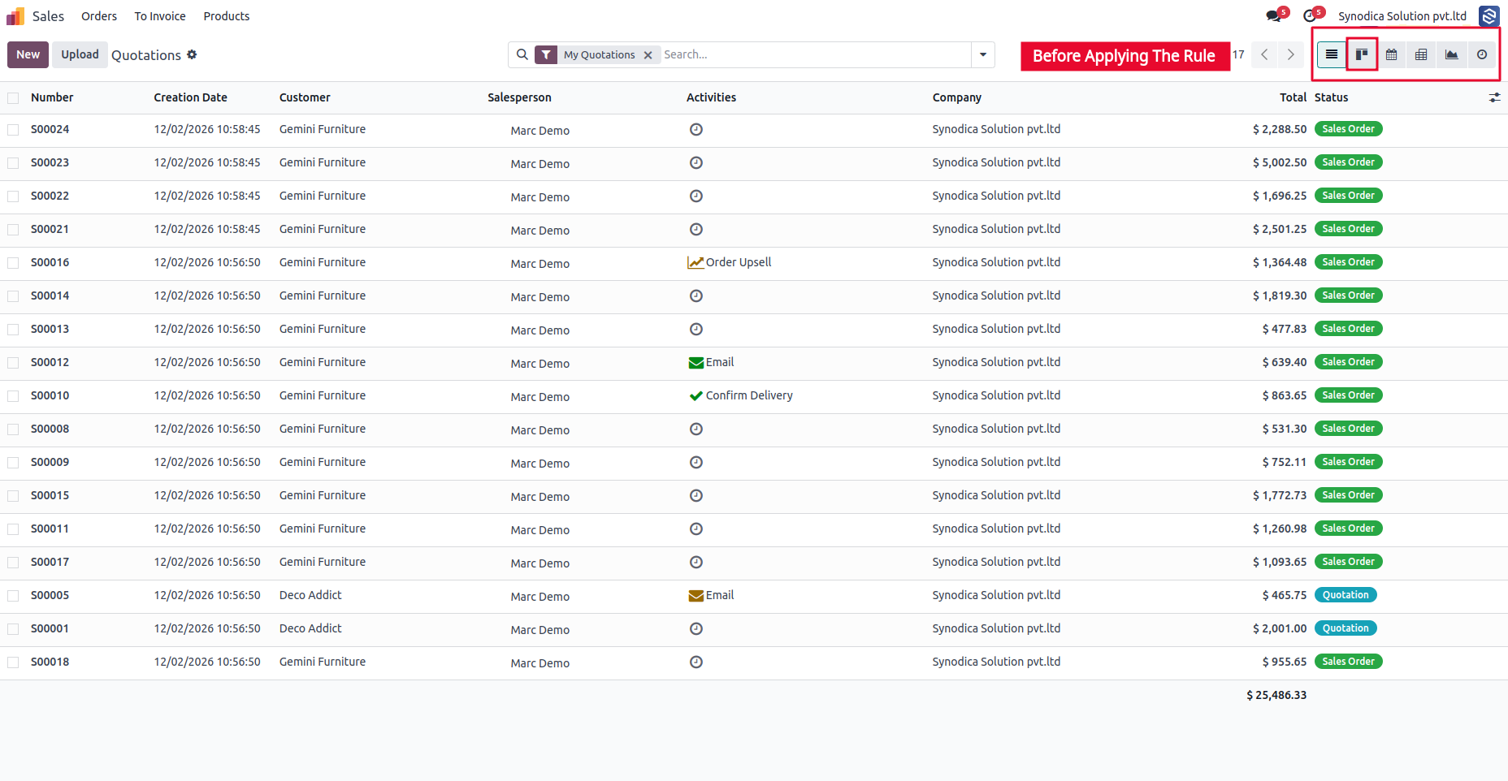
Task: Click the activity clock for S00024
Action: (x=696, y=129)
